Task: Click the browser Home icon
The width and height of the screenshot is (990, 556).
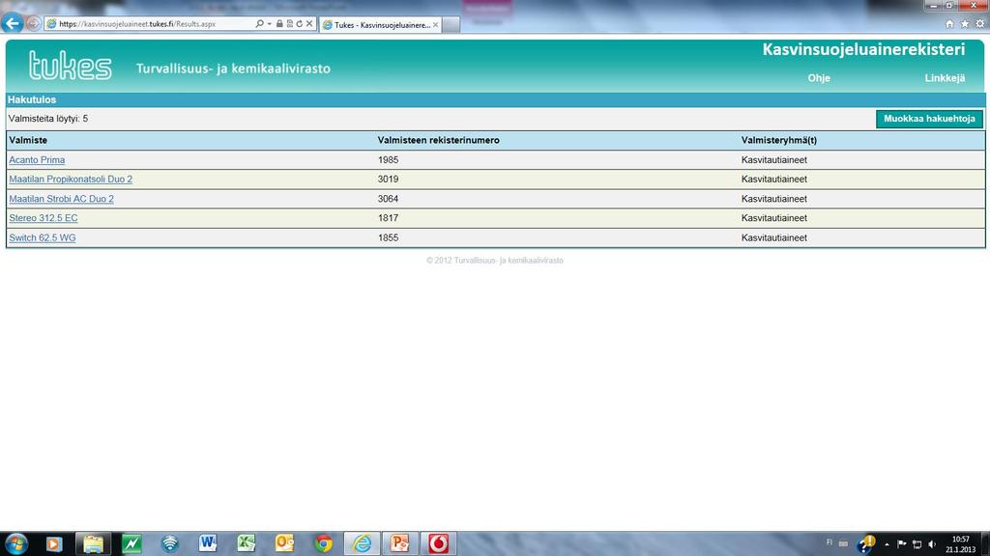Action: (949, 23)
